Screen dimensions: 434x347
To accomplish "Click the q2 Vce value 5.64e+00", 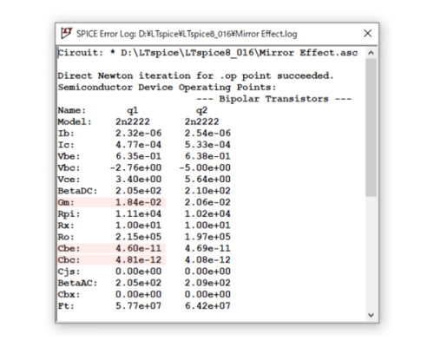I will [207, 180].
